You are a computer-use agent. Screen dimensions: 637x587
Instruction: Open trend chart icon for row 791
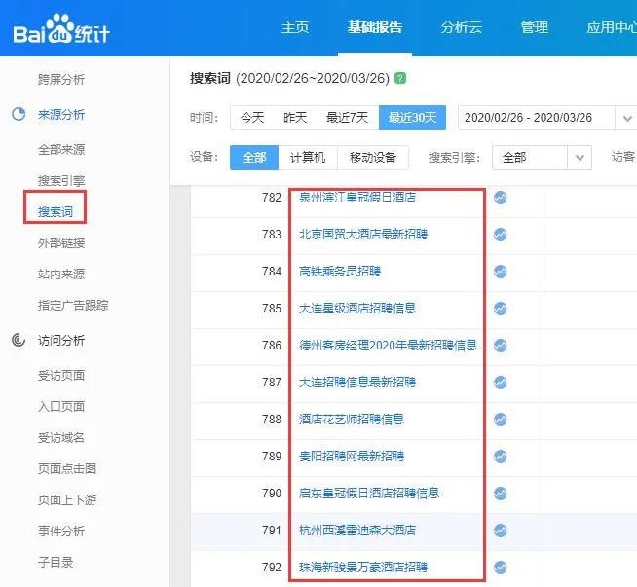coord(500,531)
